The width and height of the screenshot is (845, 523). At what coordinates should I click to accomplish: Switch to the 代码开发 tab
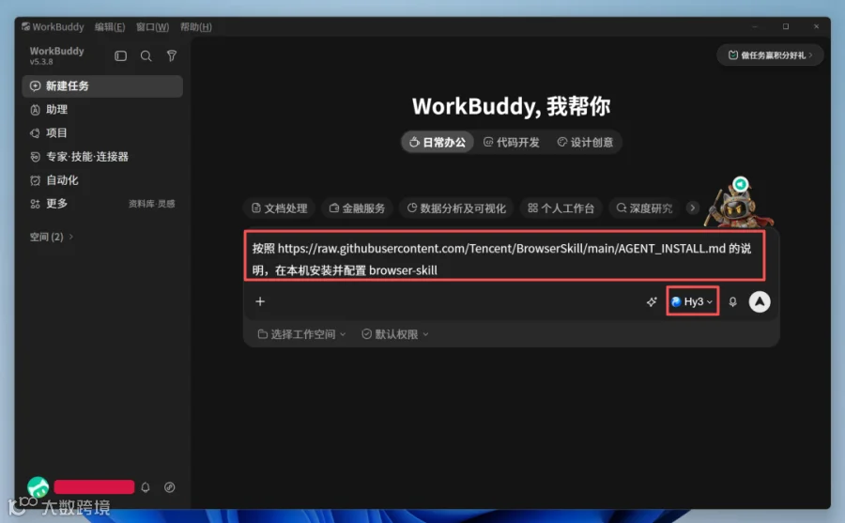tap(512, 143)
